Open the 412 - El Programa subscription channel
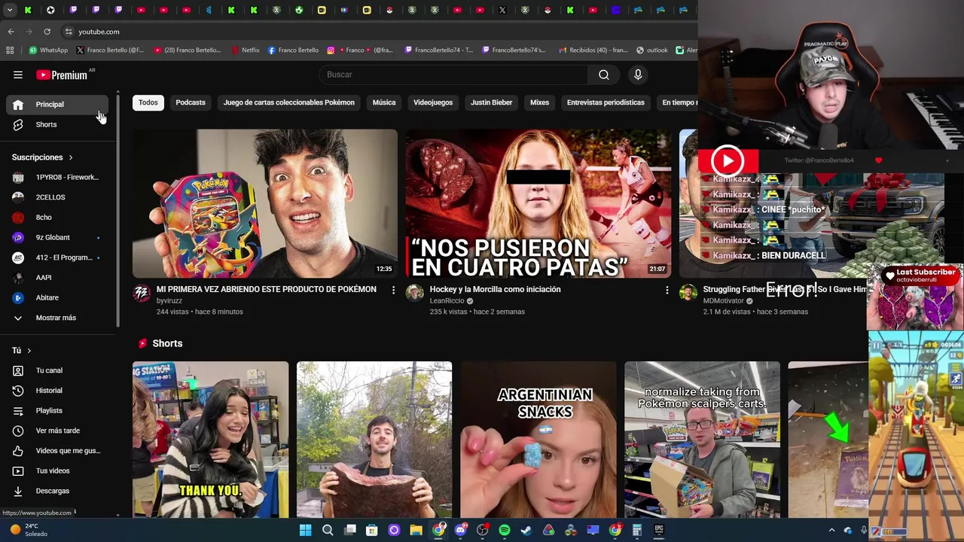Image resolution: width=964 pixels, height=542 pixels. point(57,257)
